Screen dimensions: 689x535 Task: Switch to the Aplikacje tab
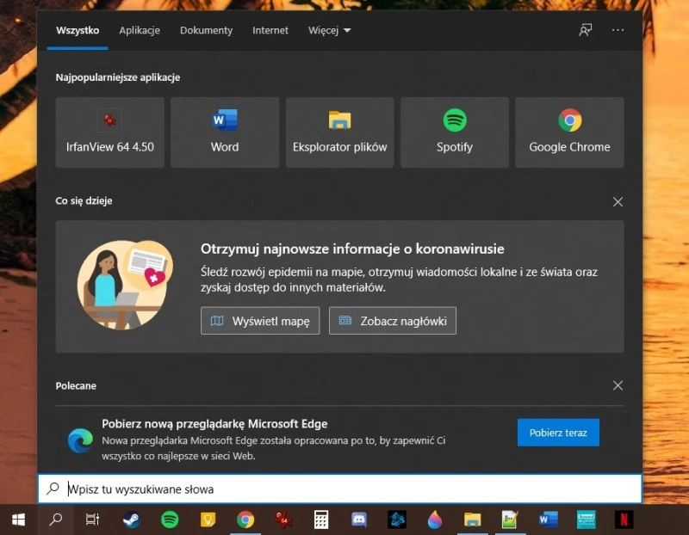[140, 30]
